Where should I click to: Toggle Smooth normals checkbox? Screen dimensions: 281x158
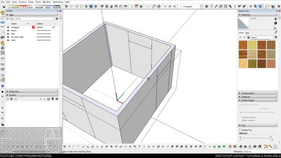click(240, 117)
